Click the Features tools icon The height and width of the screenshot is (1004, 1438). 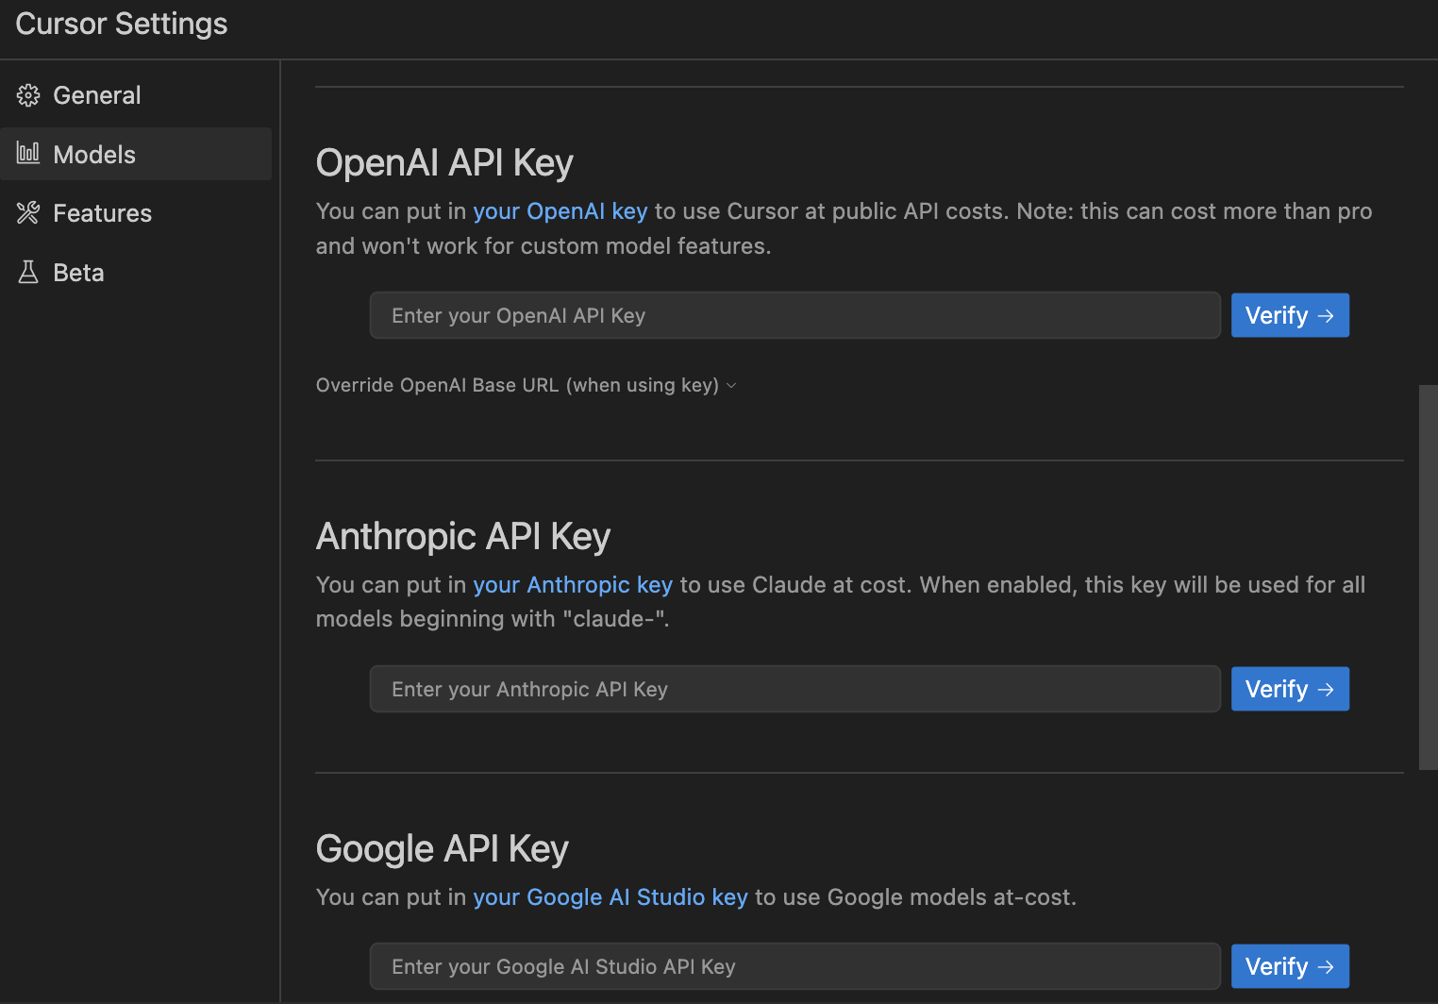coord(28,213)
